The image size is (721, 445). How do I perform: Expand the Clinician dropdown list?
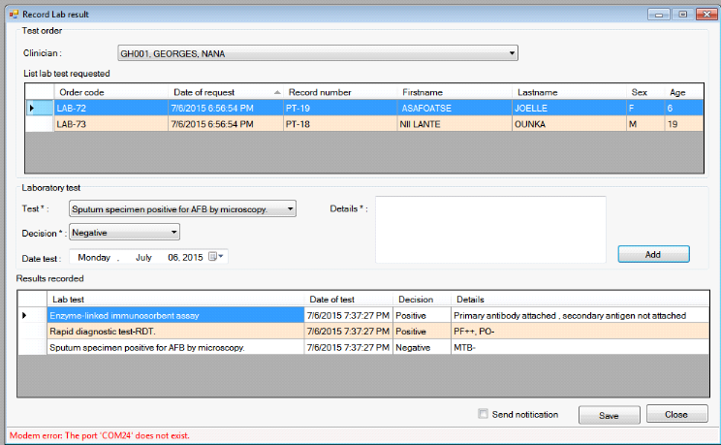point(512,53)
